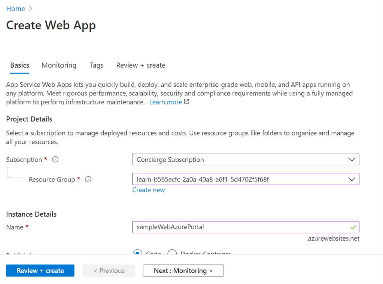Screen dimensions: 383x284
Task: Click the Project Details heading
Action: coord(29,119)
